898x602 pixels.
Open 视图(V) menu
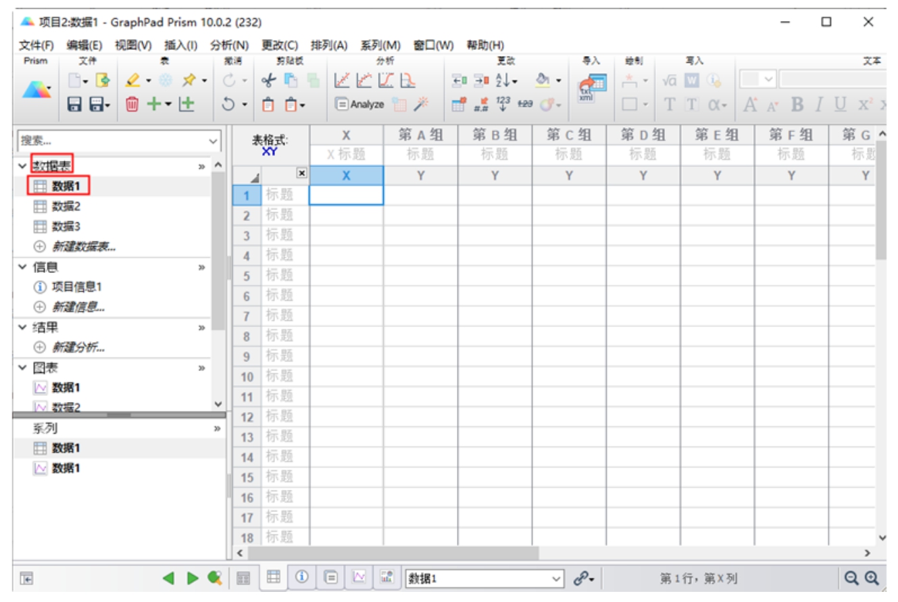coord(134,45)
